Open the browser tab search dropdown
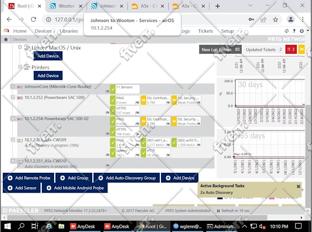The image size is (312, 232). pyautogui.click(x=251, y=6)
